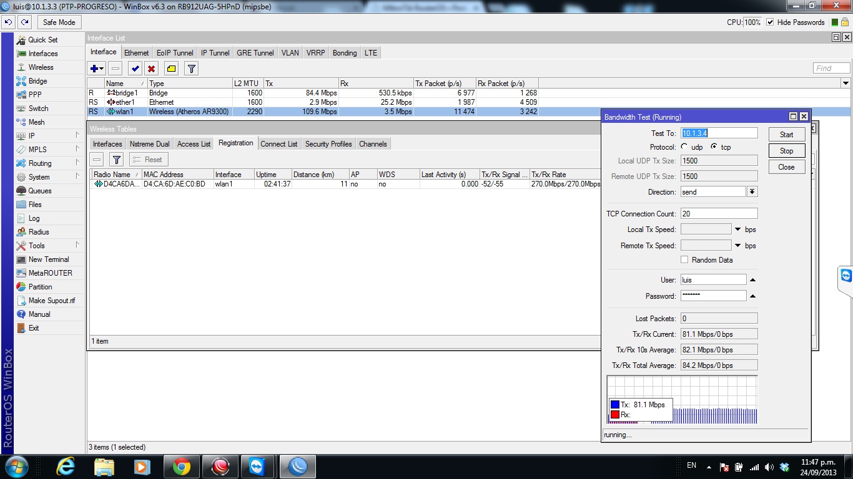853x479 pixels.
Task: Switch to the EoIP Tunnel tab
Action: point(175,53)
